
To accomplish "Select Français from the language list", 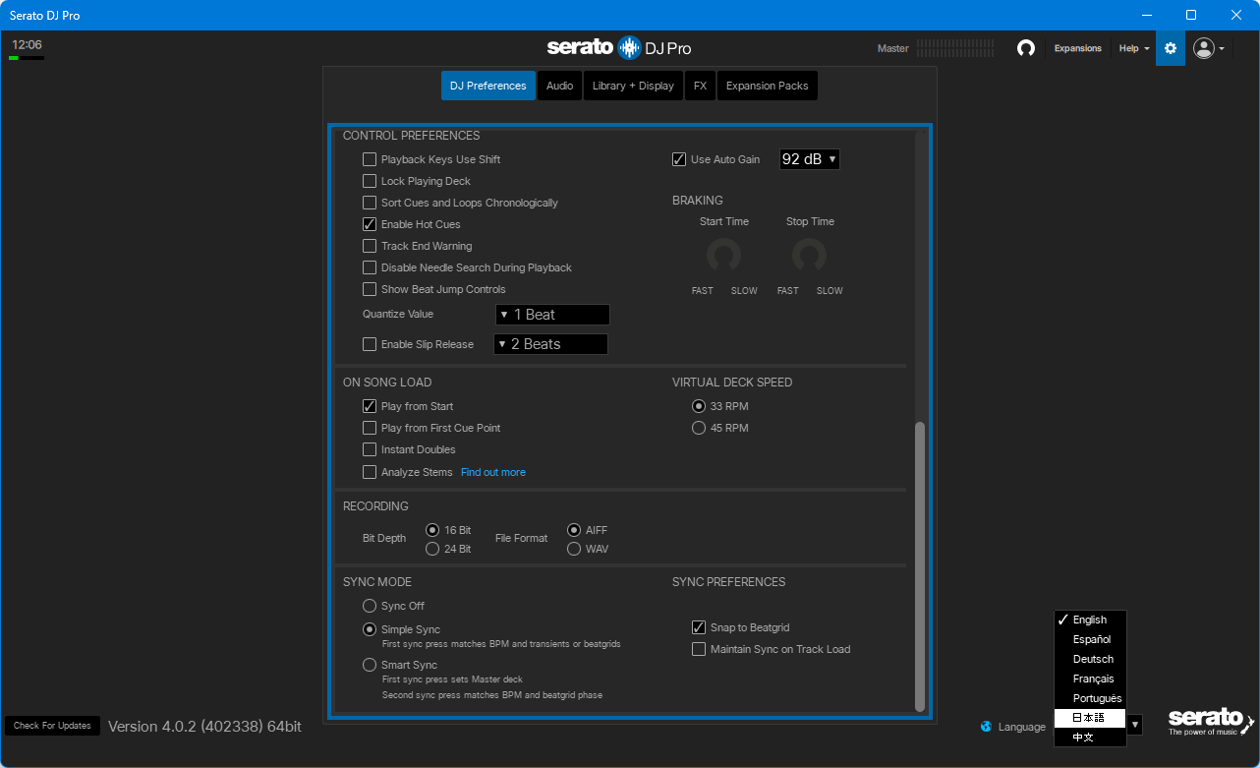I will pyautogui.click(x=1093, y=679).
